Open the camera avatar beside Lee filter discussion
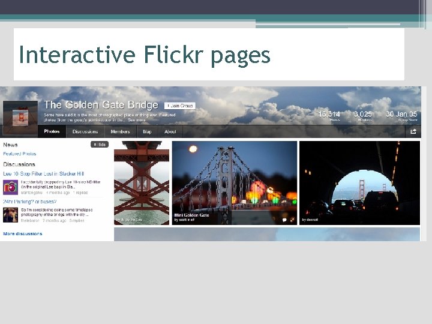432x324 pixels. [10, 187]
